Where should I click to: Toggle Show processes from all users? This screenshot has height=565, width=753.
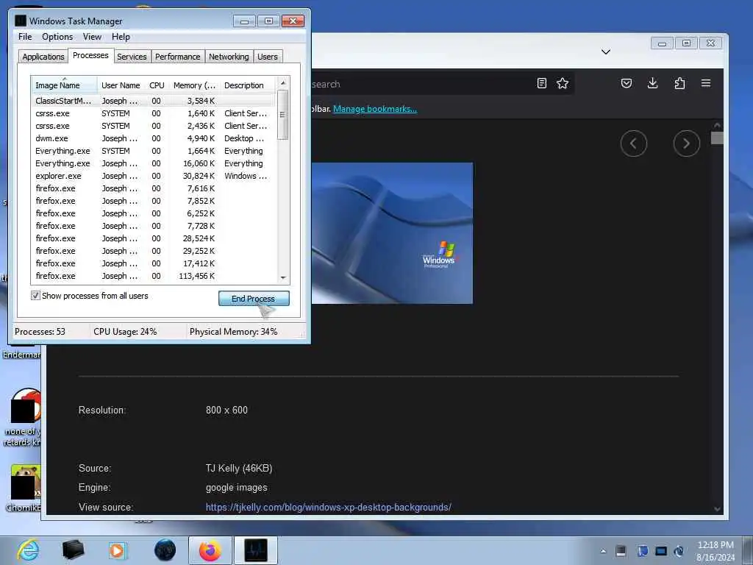tap(35, 296)
